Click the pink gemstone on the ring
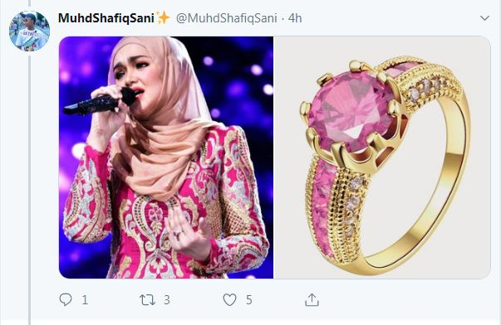This screenshot has height=325, width=501. [351, 110]
